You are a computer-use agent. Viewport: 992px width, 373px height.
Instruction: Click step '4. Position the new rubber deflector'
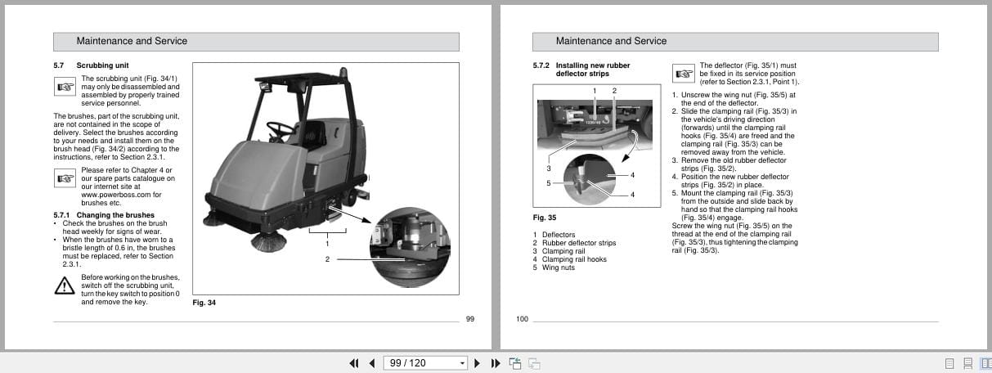730,180
